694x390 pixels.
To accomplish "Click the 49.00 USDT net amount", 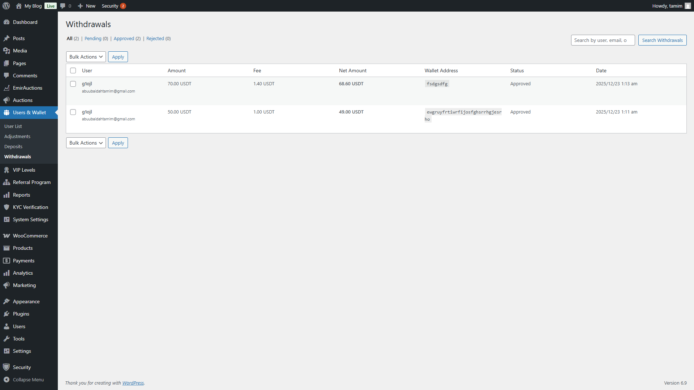I will coord(351,112).
